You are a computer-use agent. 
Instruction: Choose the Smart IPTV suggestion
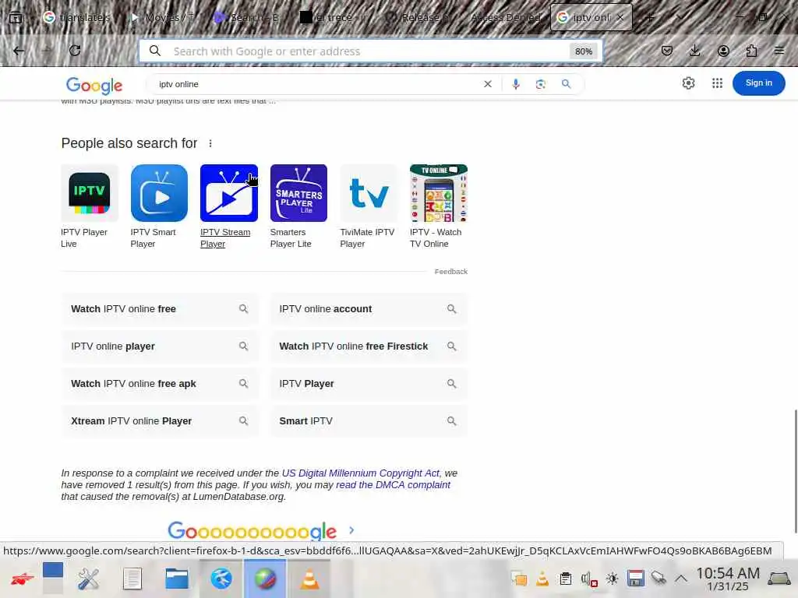[x=369, y=421]
